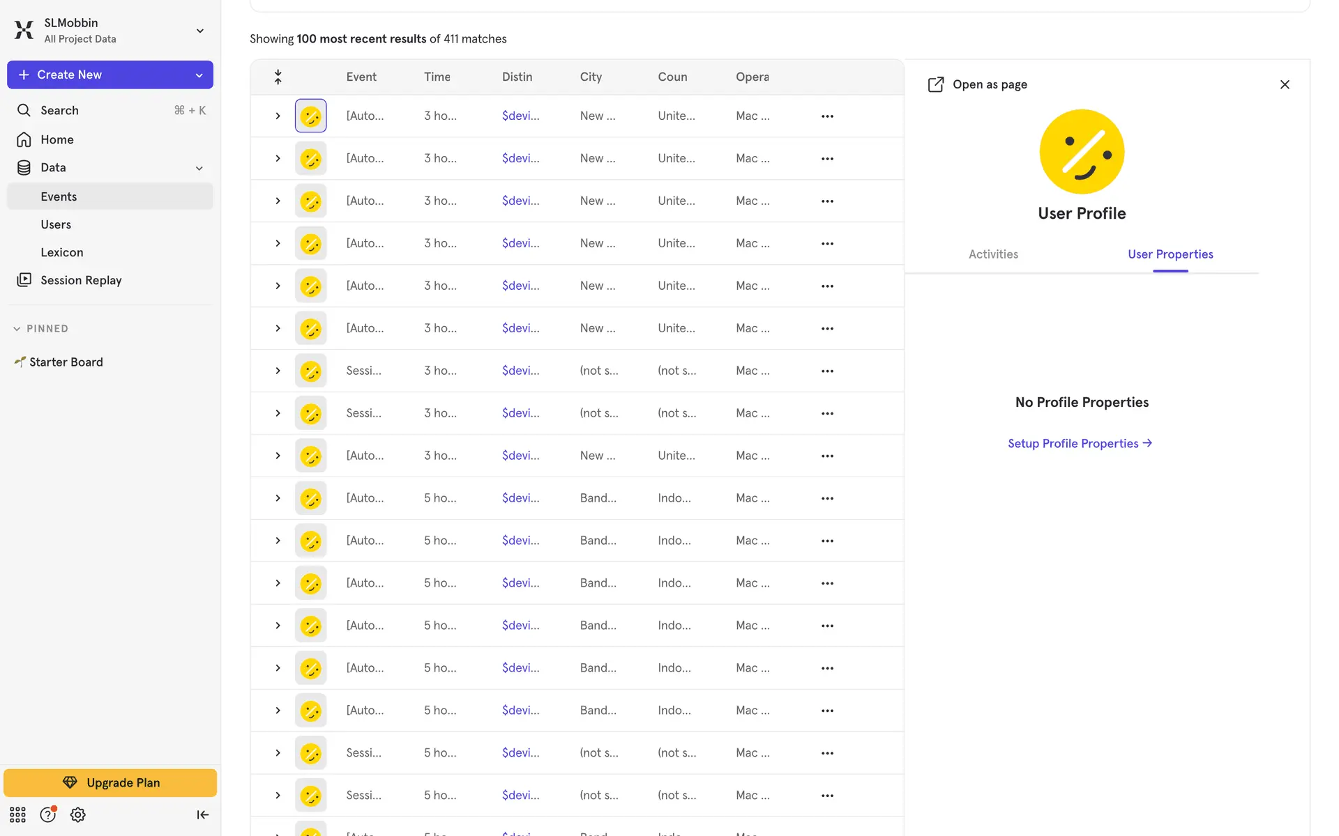This screenshot has width=1339, height=836.
Task: Collapse the Data section in sidebar
Action: point(199,168)
